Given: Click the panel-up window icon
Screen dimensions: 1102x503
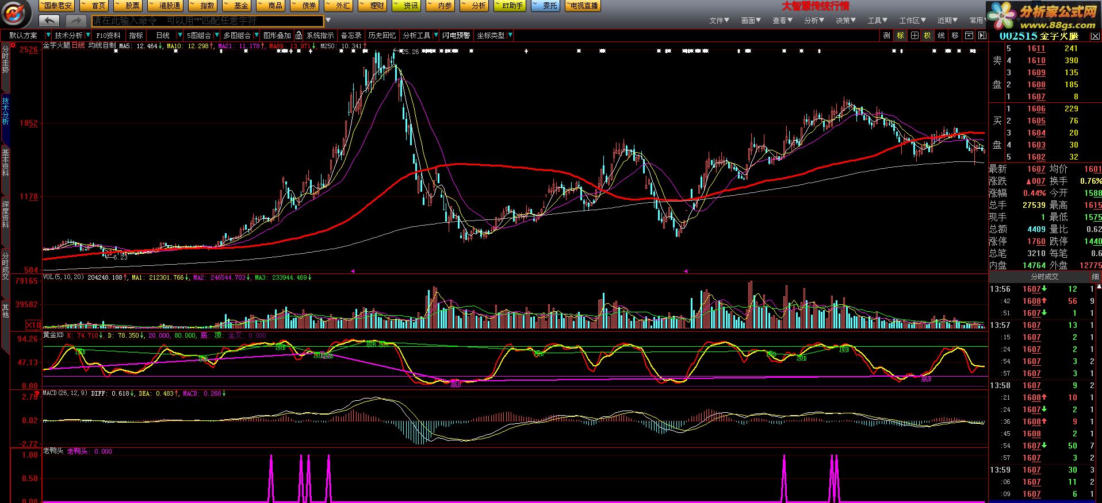Looking at the screenshot, I should point(969,36).
